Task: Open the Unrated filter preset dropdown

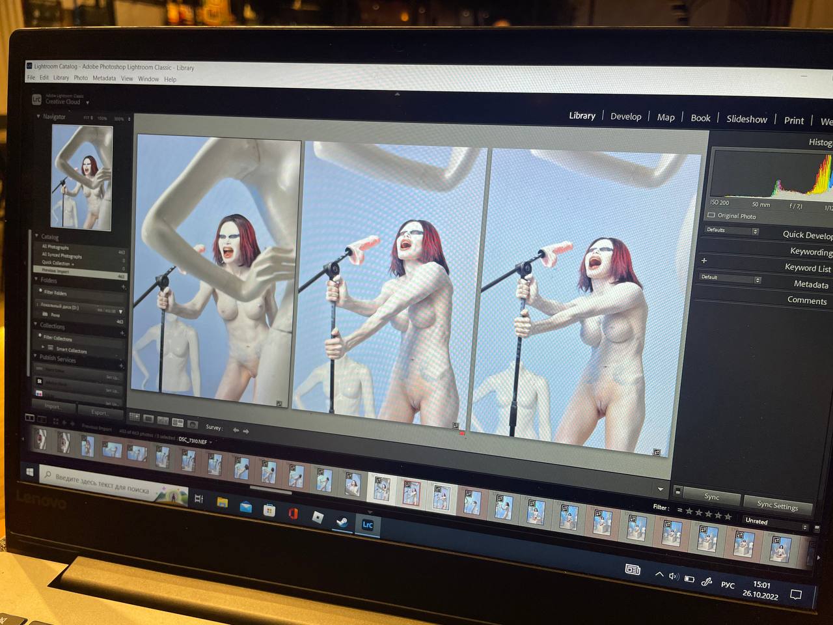Action: point(775,523)
